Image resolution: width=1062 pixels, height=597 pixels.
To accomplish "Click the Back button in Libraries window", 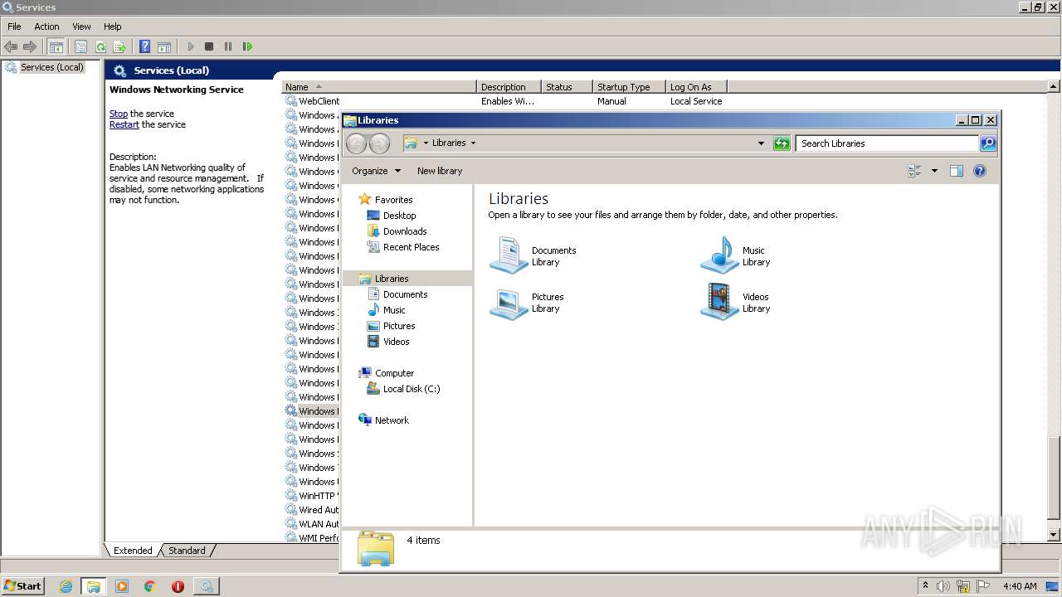I will (357, 143).
